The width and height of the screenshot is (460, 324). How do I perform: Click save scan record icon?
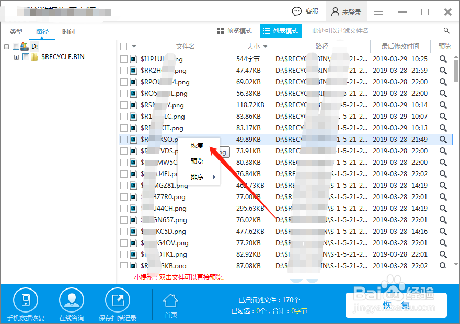point(118,300)
